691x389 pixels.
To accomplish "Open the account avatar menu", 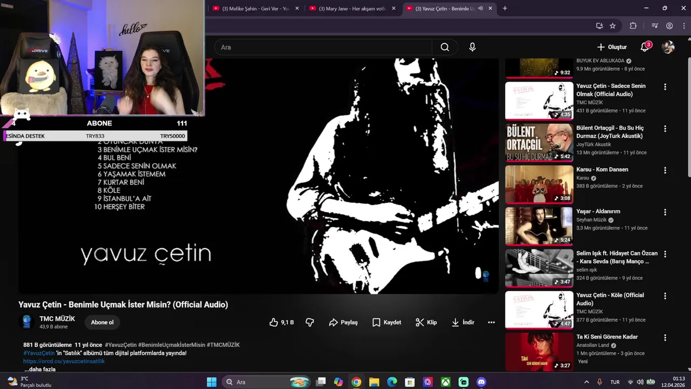I will point(668,47).
